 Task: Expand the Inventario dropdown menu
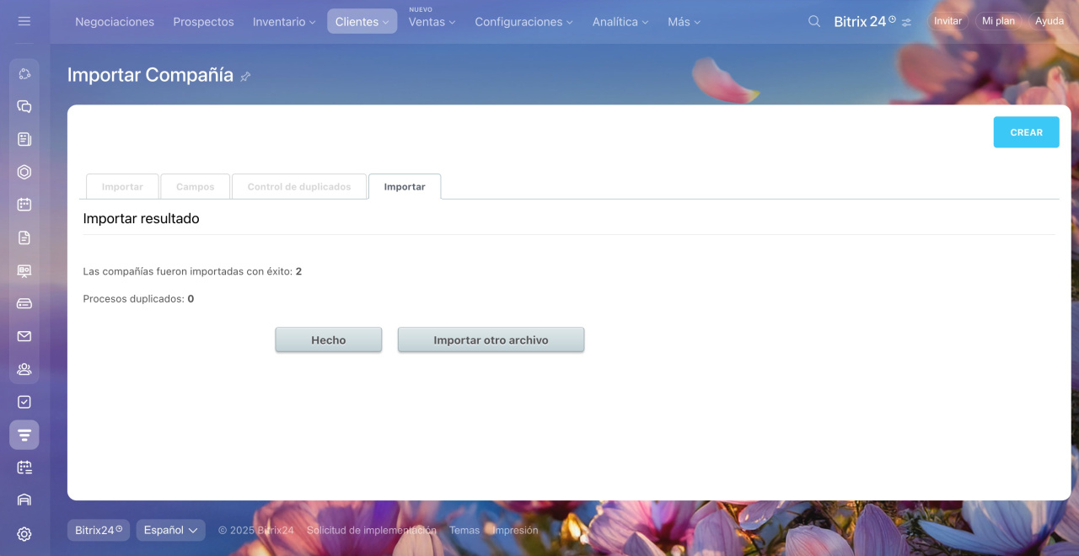284,22
